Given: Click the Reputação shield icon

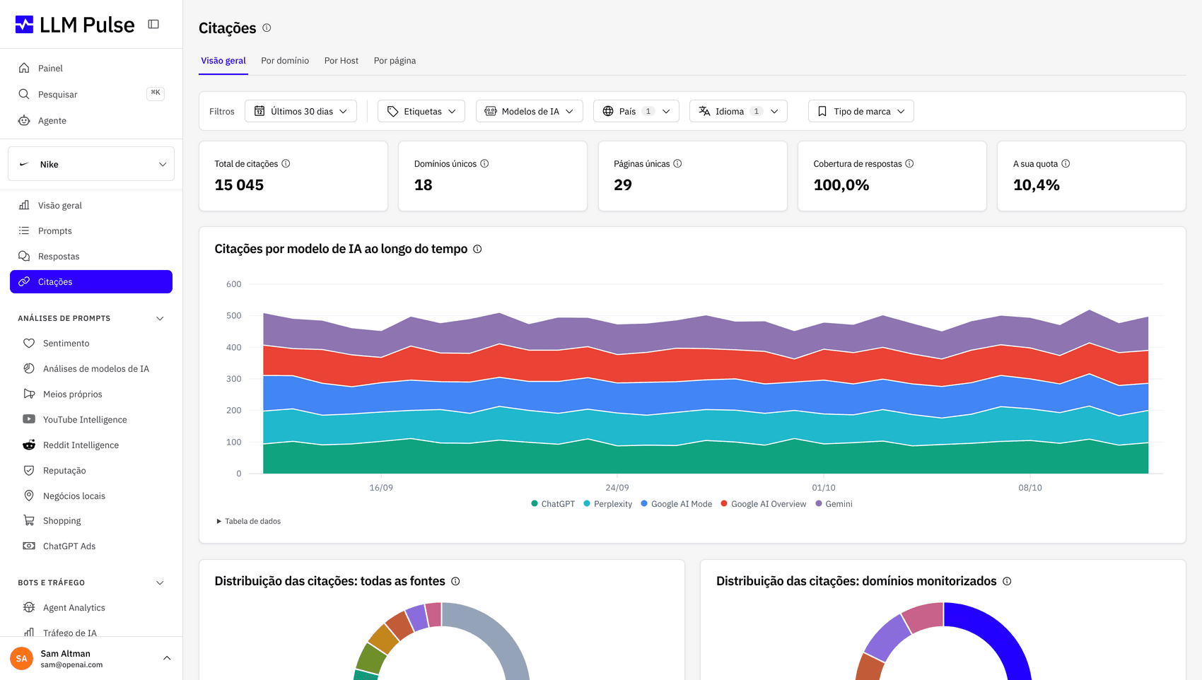Looking at the screenshot, I should 29,470.
